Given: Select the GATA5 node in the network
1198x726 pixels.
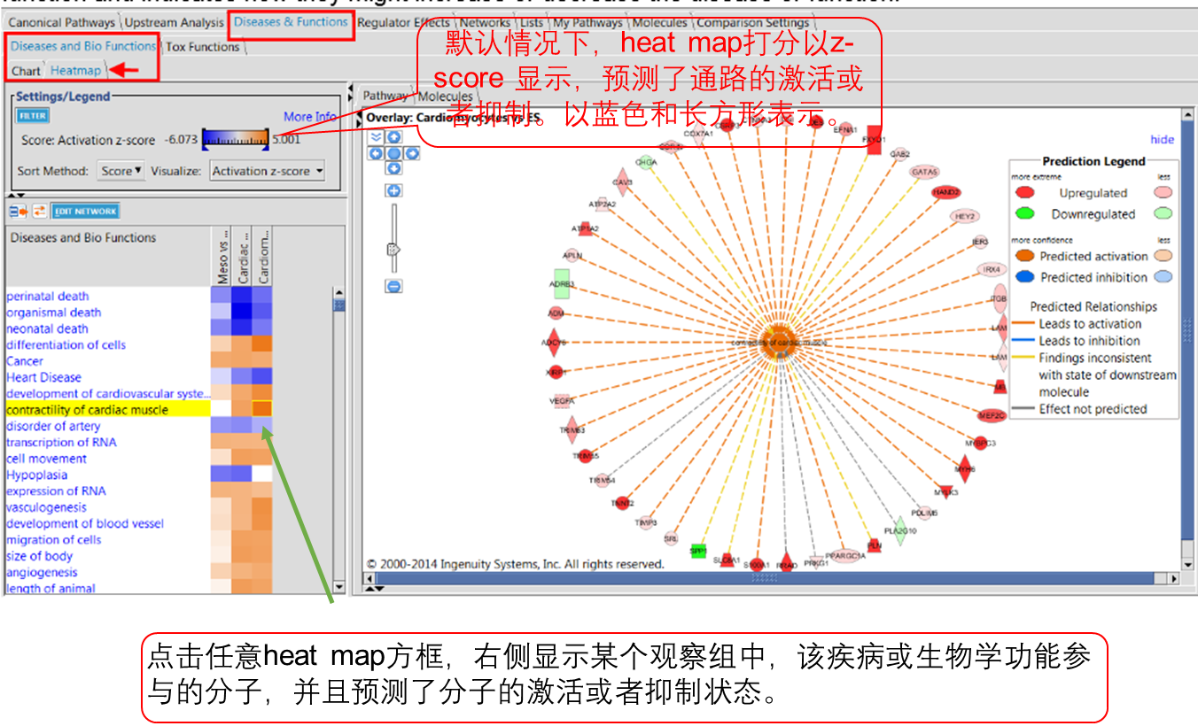Looking at the screenshot, I should point(924,172).
